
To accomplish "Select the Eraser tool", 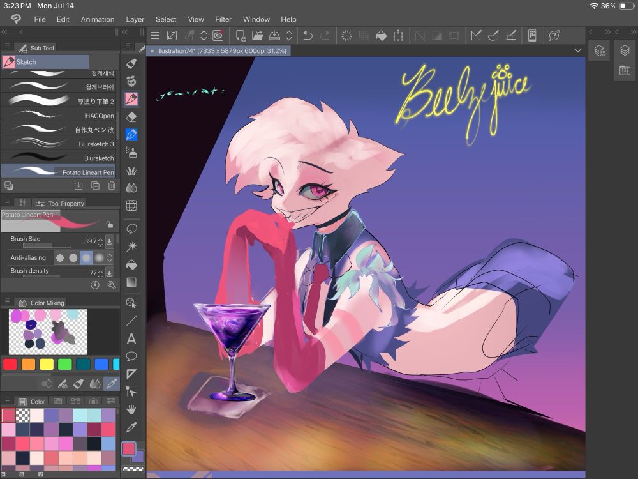I will 131,118.
